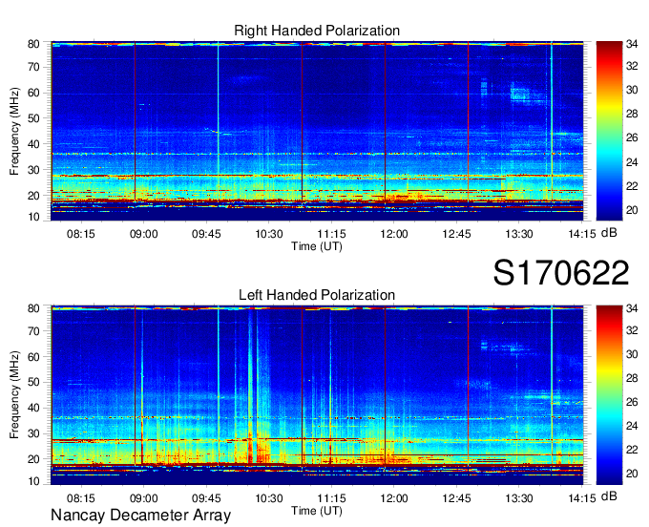The width and height of the screenshot is (649, 527).
Task: Click the 20 MHz tick of Left Handed plot
Action: tap(33, 459)
